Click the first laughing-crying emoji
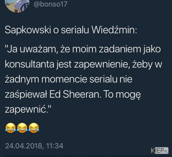Image resolution: width=172 pixels, height=157 pixels. click(11, 128)
